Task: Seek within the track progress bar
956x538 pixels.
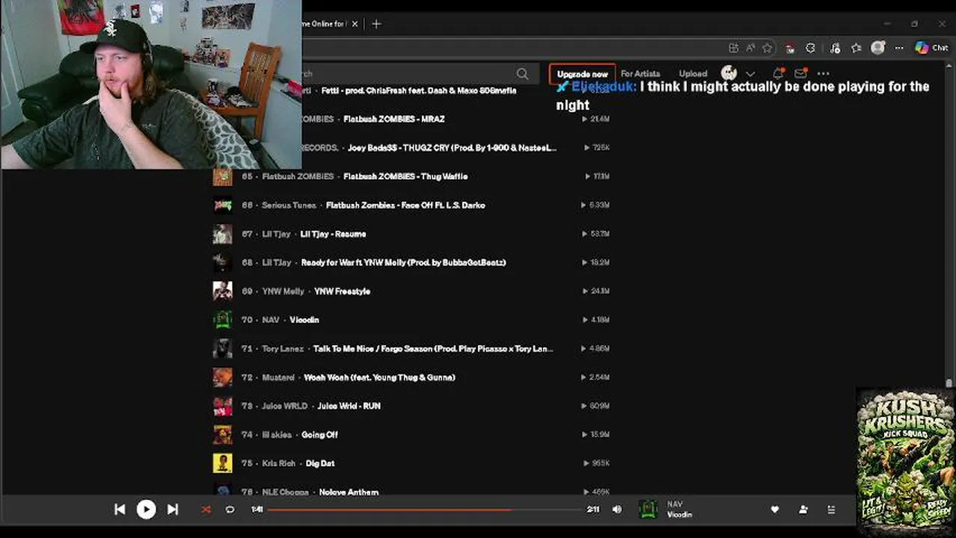Action: [x=426, y=510]
